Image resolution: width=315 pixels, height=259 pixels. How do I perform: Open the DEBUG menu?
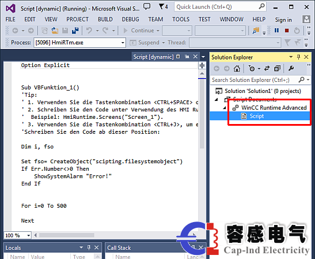(x=130, y=19)
